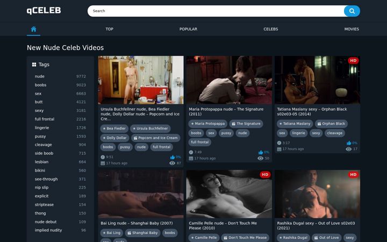Click the Shanghai Baby movie tag

click(x=142, y=233)
